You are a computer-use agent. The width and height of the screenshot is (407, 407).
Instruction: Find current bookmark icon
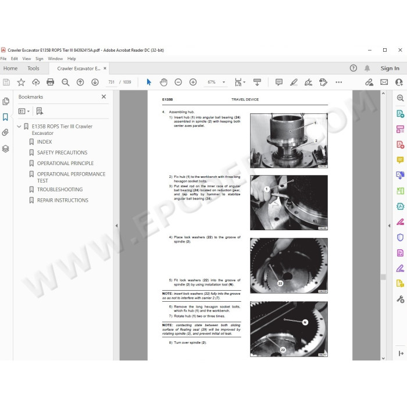(40, 112)
